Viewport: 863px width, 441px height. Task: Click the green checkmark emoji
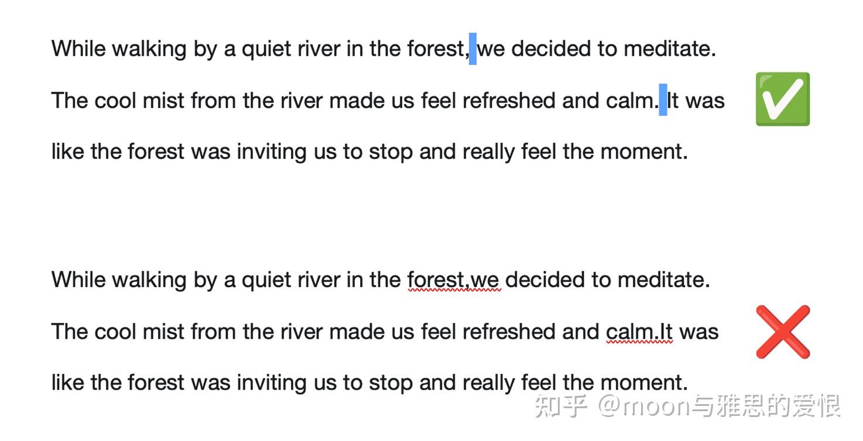coord(782,99)
